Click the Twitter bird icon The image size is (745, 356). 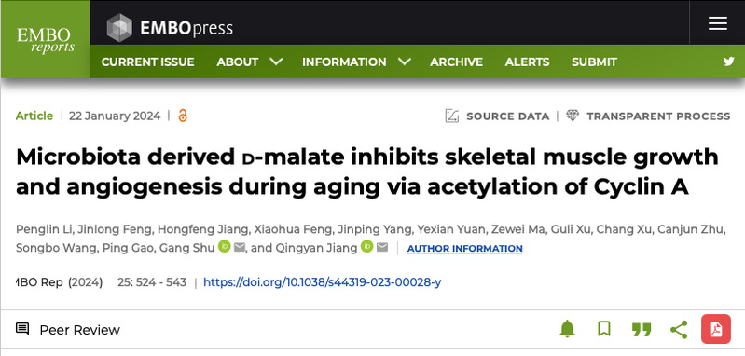pyautogui.click(x=729, y=62)
